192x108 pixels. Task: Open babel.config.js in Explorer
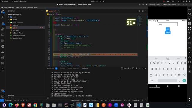pos(17,33)
